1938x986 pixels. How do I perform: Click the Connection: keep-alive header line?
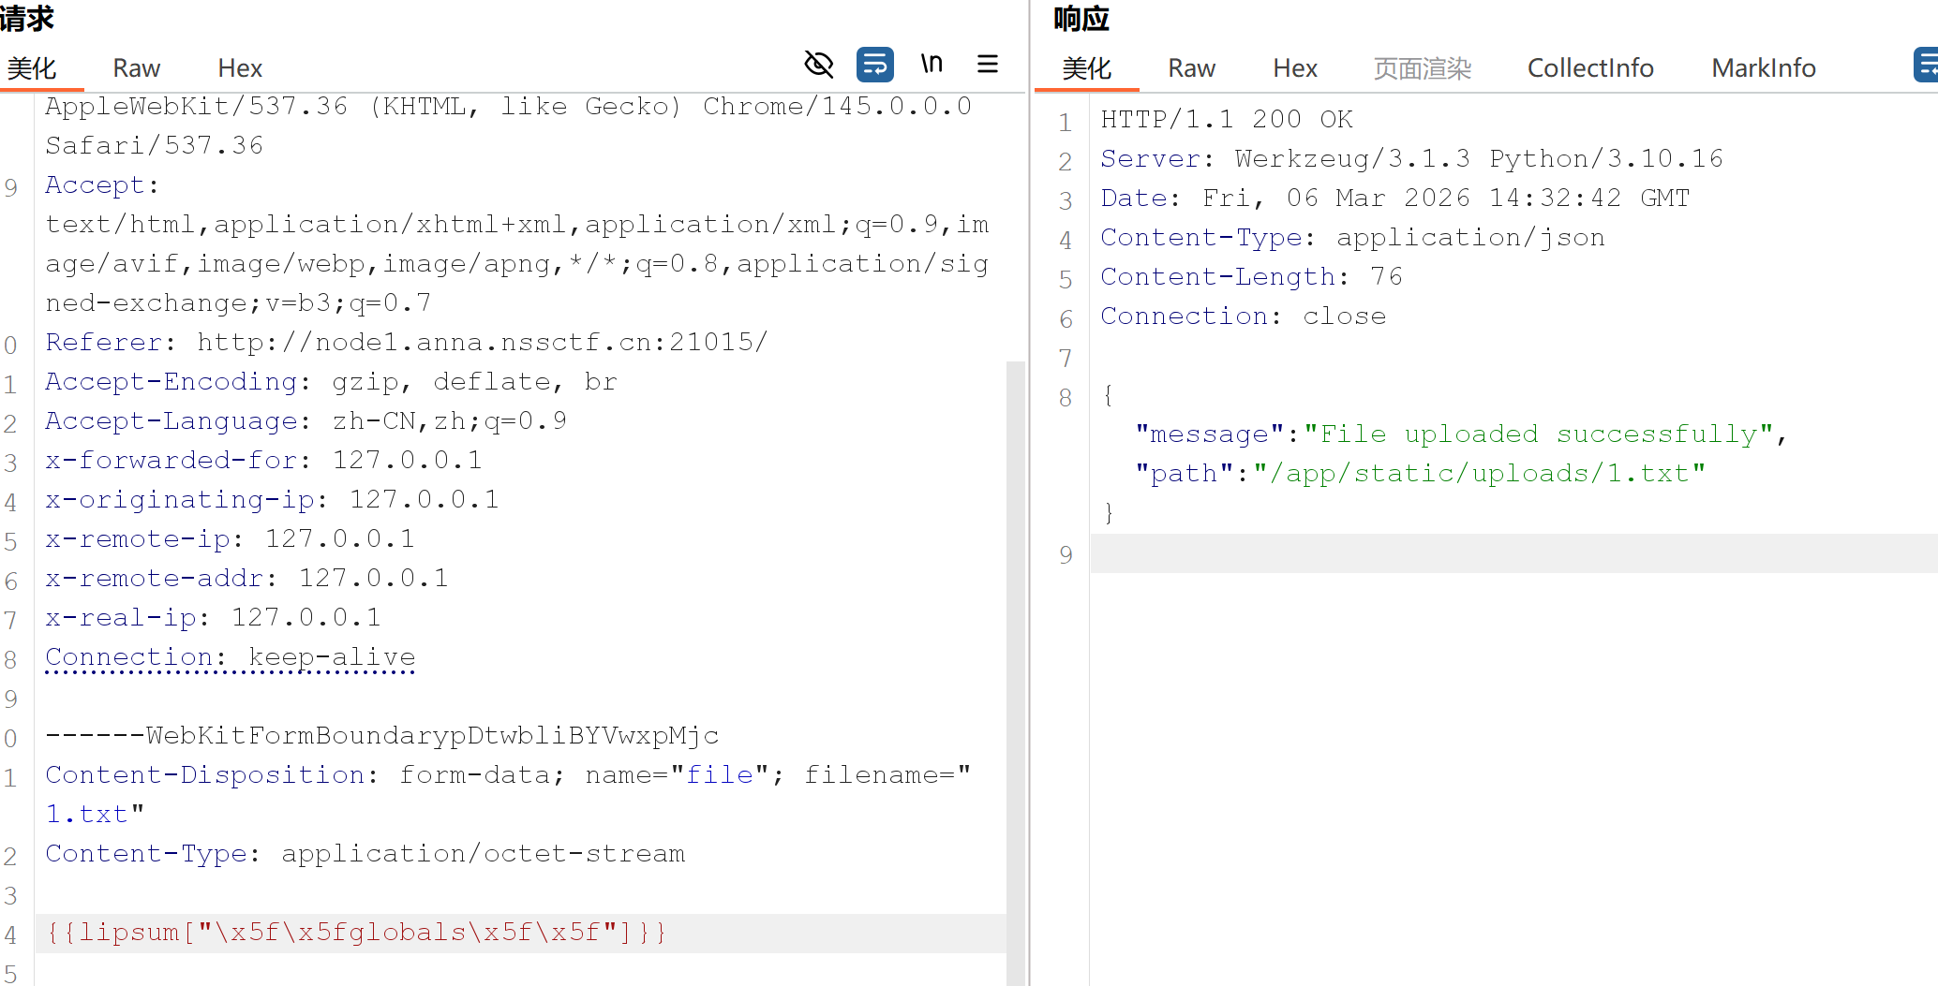click(230, 657)
